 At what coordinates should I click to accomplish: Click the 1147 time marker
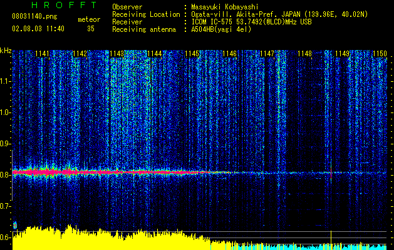pos(267,54)
